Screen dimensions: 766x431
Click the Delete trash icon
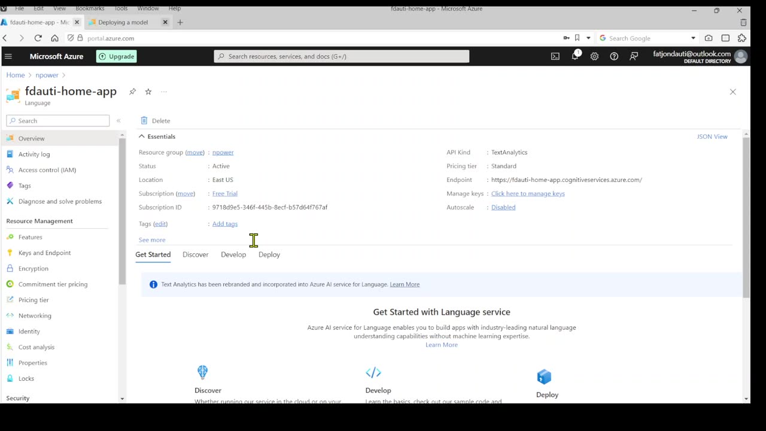pyautogui.click(x=144, y=120)
